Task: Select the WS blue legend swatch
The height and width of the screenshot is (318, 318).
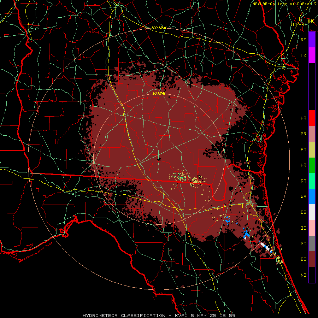Action: coord(312,196)
